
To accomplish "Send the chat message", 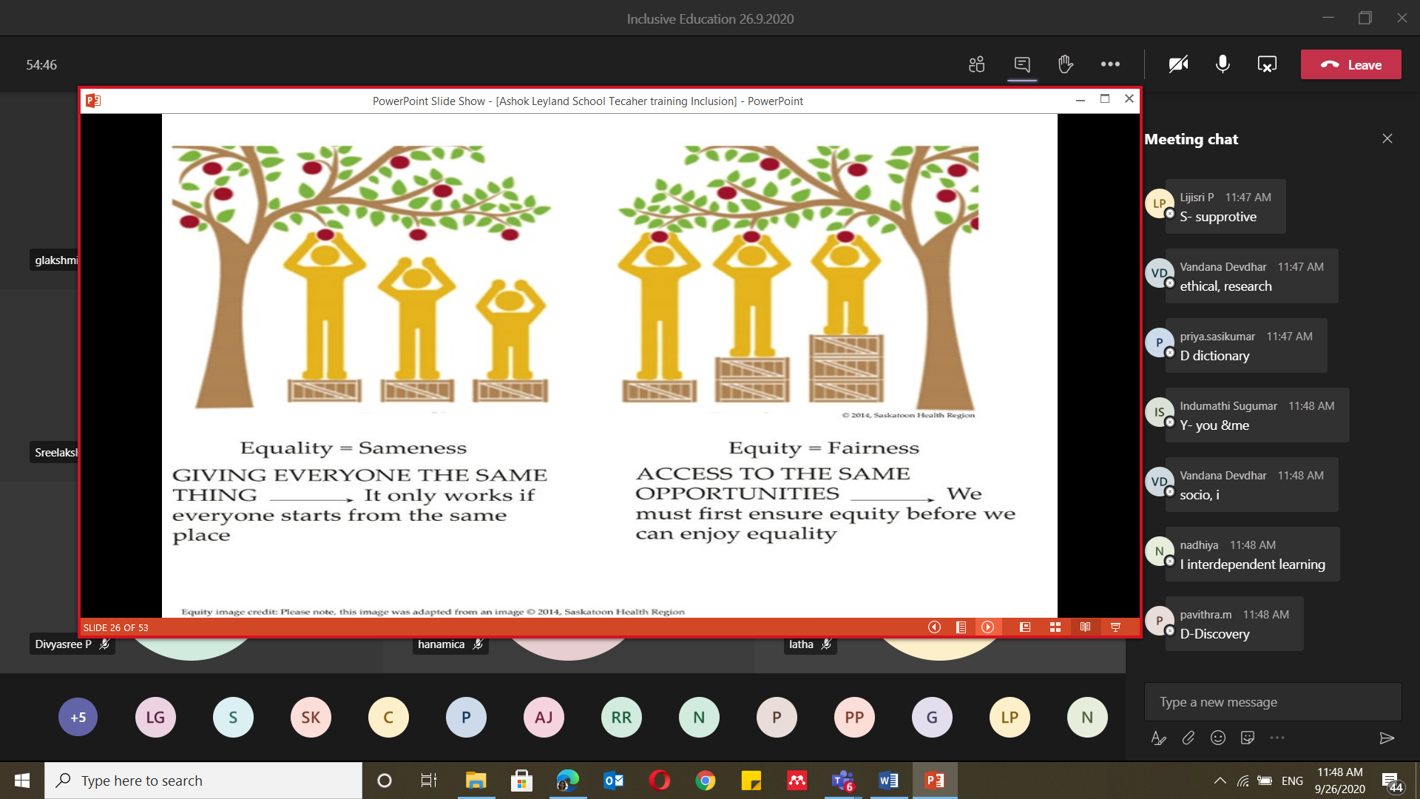I will pyautogui.click(x=1387, y=738).
